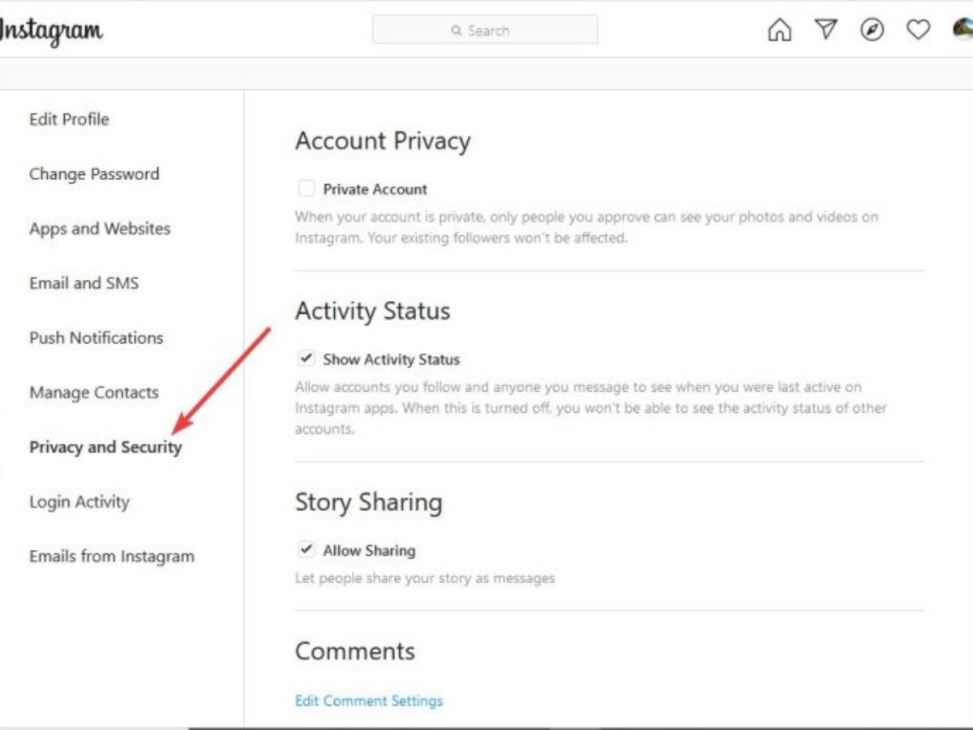Click the Account Privacy heading

pyautogui.click(x=383, y=141)
